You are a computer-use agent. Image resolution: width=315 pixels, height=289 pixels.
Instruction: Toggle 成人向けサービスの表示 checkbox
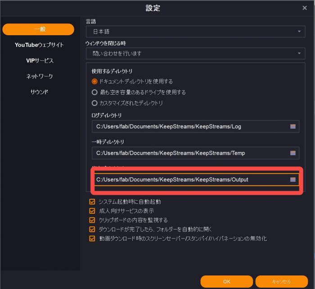click(92, 211)
